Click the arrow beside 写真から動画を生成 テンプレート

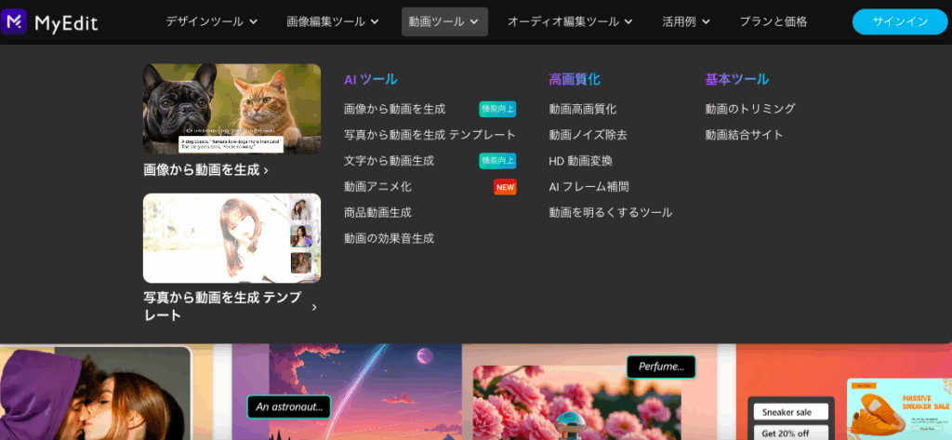pos(314,307)
